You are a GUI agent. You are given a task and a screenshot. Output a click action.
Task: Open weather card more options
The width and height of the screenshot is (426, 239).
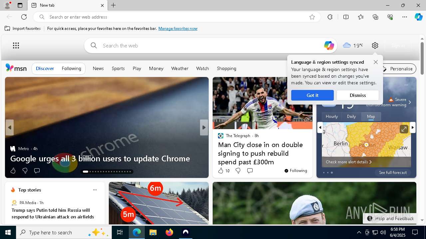[406, 85]
